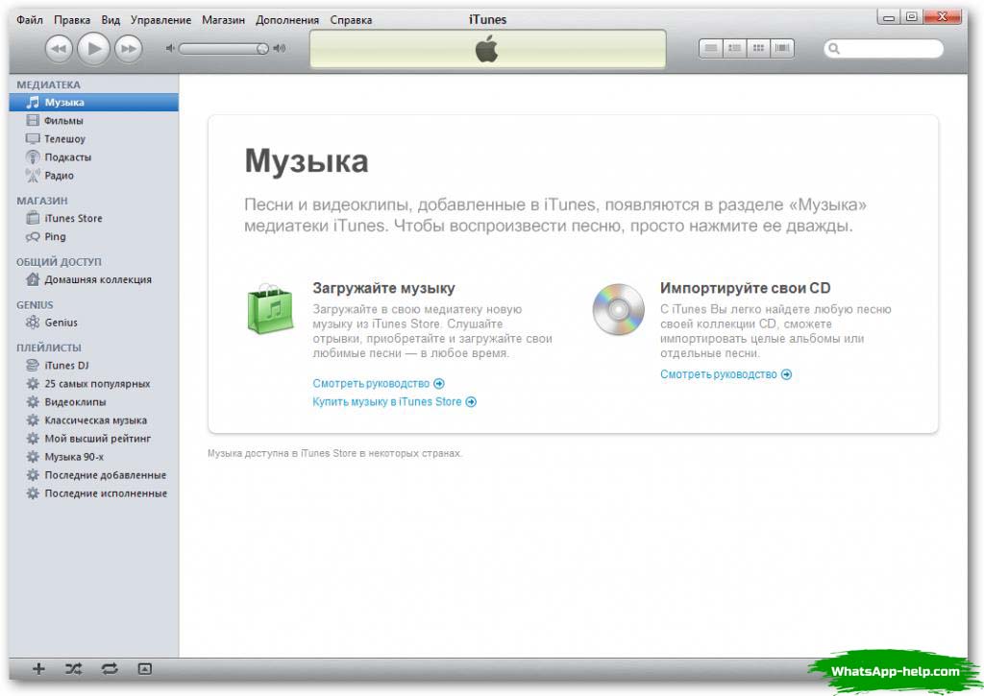The height and width of the screenshot is (696, 984).
Task: Click the Previous track button
Action: pos(59,48)
